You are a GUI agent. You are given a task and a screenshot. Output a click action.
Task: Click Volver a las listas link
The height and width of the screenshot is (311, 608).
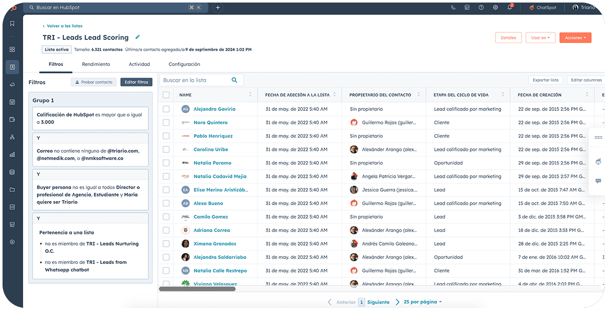tap(62, 26)
